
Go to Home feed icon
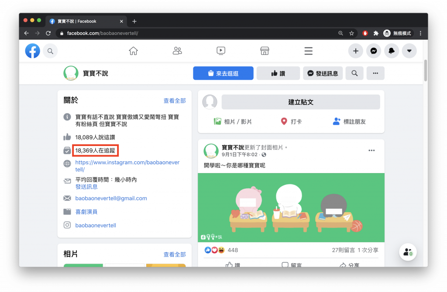click(x=133, y=51)
